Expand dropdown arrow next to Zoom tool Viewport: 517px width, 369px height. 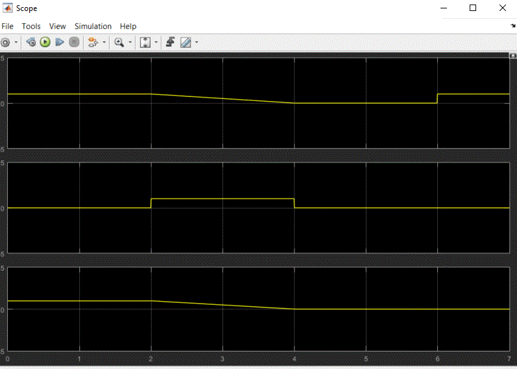pyautogui.click(x=130, y=42)
